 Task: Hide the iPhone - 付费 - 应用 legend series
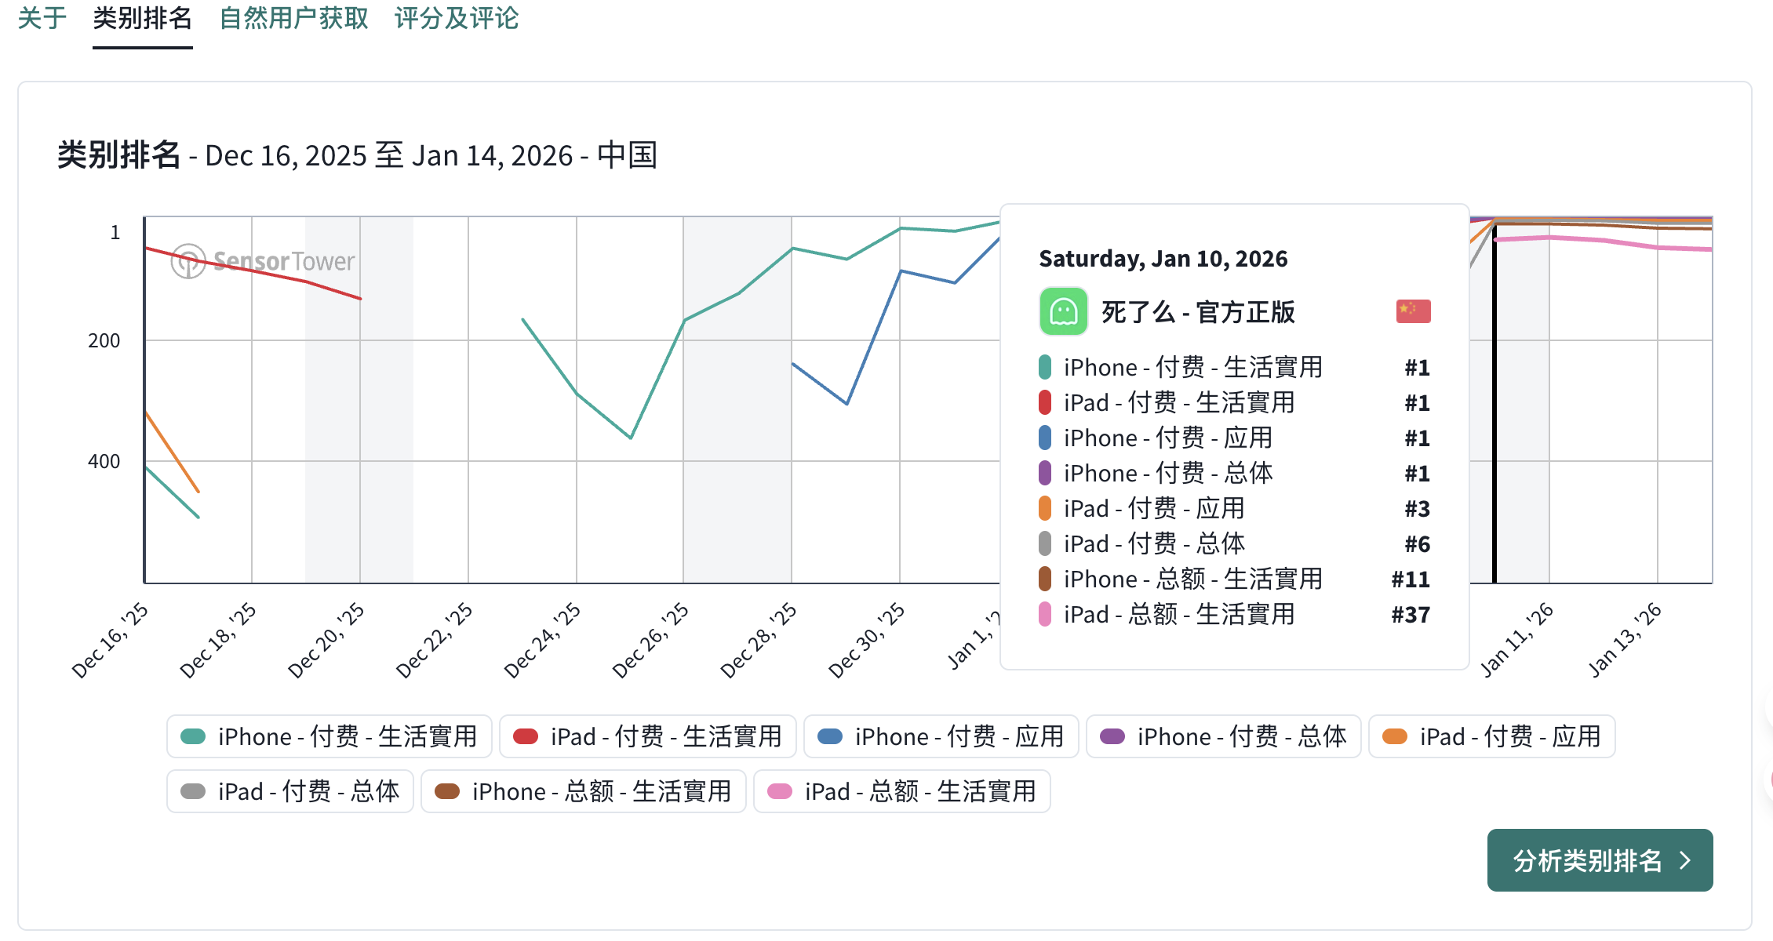point(941,737)
